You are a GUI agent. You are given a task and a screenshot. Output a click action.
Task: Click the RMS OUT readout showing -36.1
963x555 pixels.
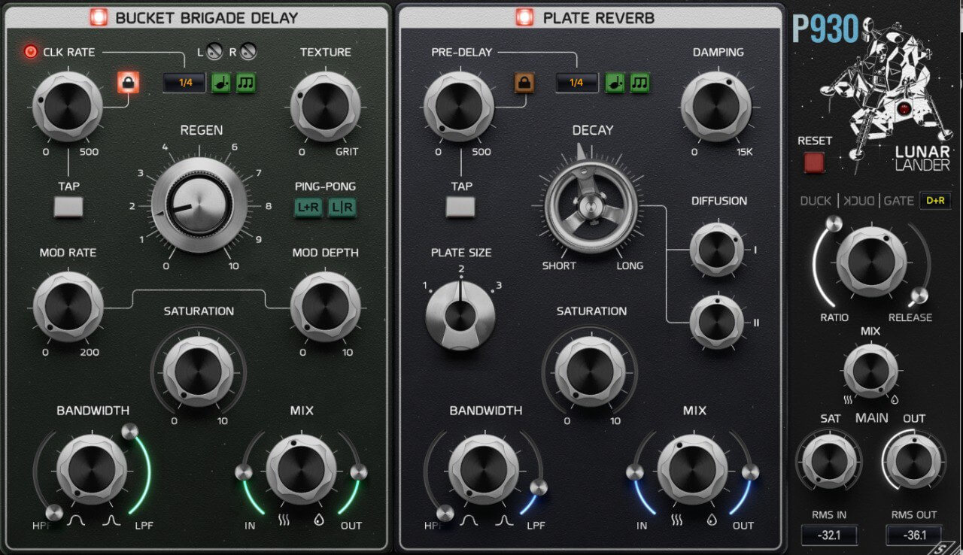pyautogui.click(x=915, y=535)
